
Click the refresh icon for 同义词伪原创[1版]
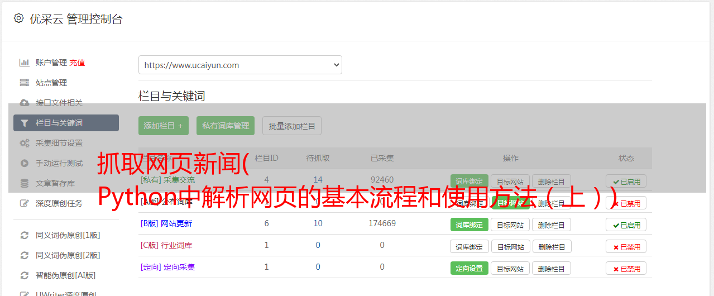click(x=25, y=235)
